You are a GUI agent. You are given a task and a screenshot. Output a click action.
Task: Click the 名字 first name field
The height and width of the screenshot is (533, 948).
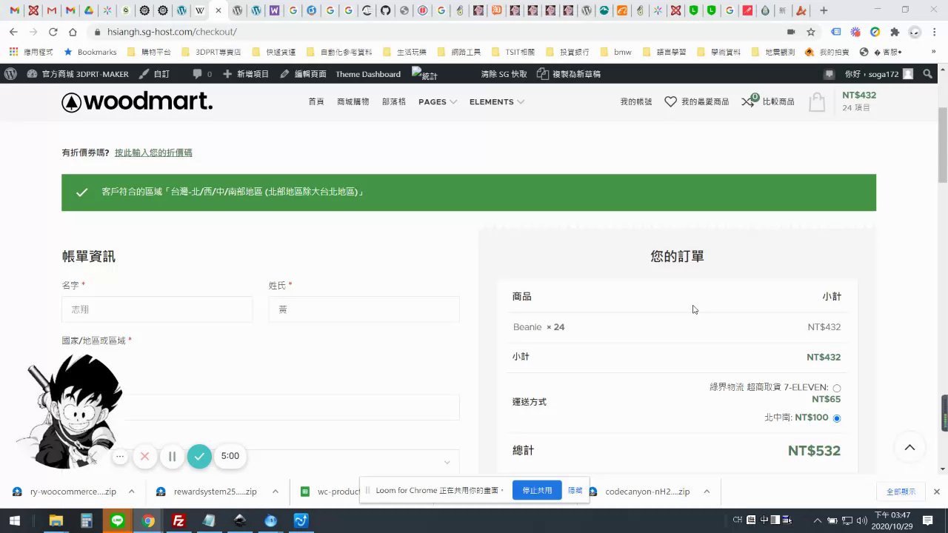(x=157, y=309)
